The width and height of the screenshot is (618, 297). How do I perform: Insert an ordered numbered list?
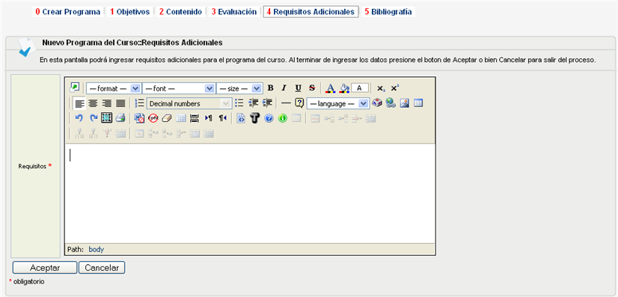pyautogui.click(x=139, y=103)
